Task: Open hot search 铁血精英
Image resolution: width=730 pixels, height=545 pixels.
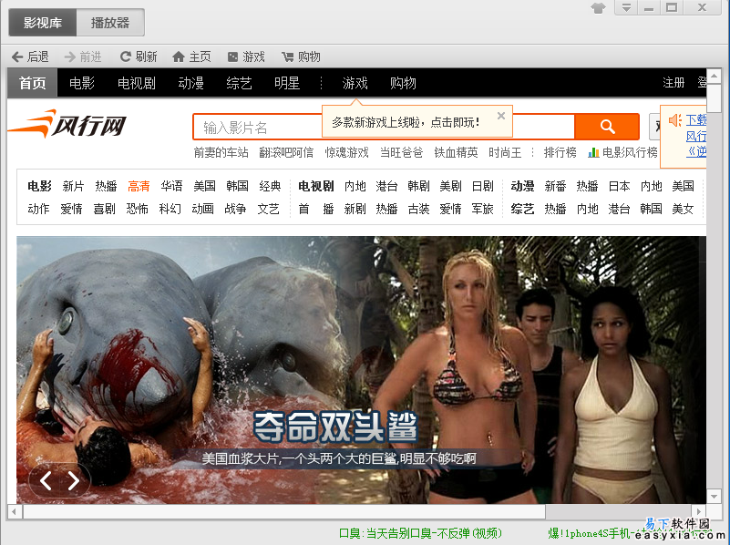Action: click(x=456, y=153)
